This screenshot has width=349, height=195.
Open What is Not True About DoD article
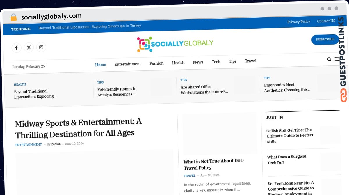click(x=214, y=164)
